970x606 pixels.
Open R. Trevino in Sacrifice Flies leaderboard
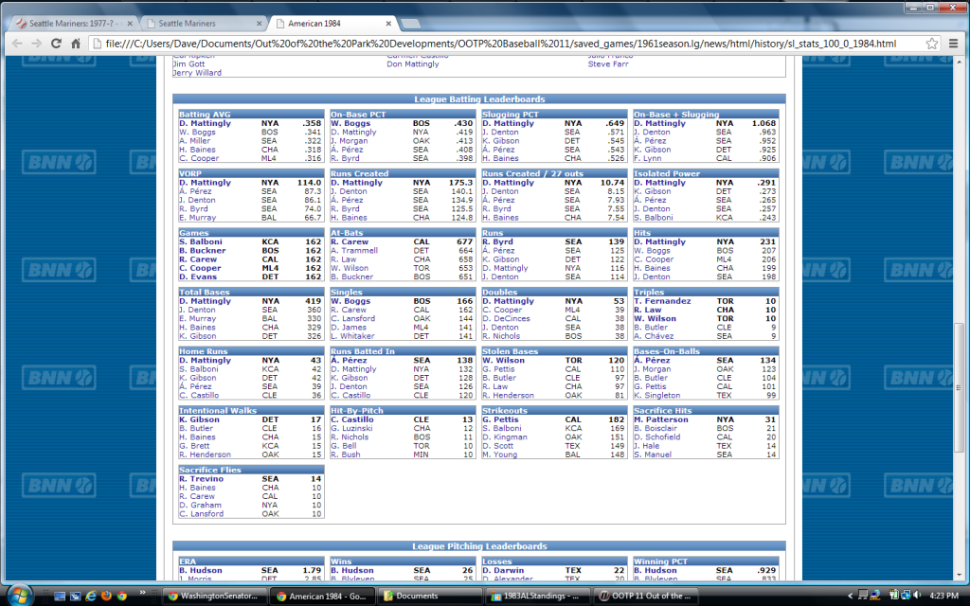pos(201,479)
